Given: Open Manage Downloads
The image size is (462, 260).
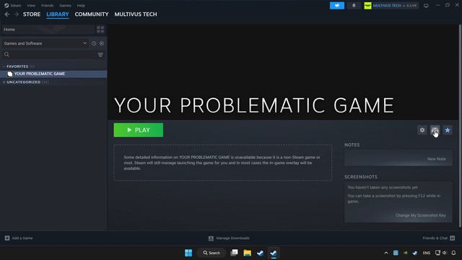Looking at the screenshot, I should 229,238.
